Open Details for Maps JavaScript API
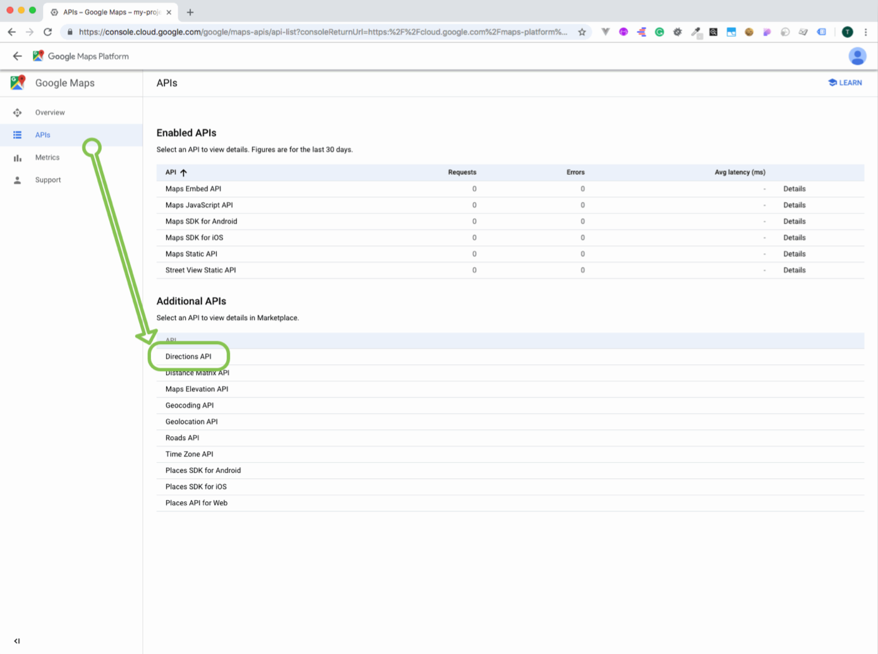This screenshot has width=878, height=654. pyautogui.click(x=794, y=205)
